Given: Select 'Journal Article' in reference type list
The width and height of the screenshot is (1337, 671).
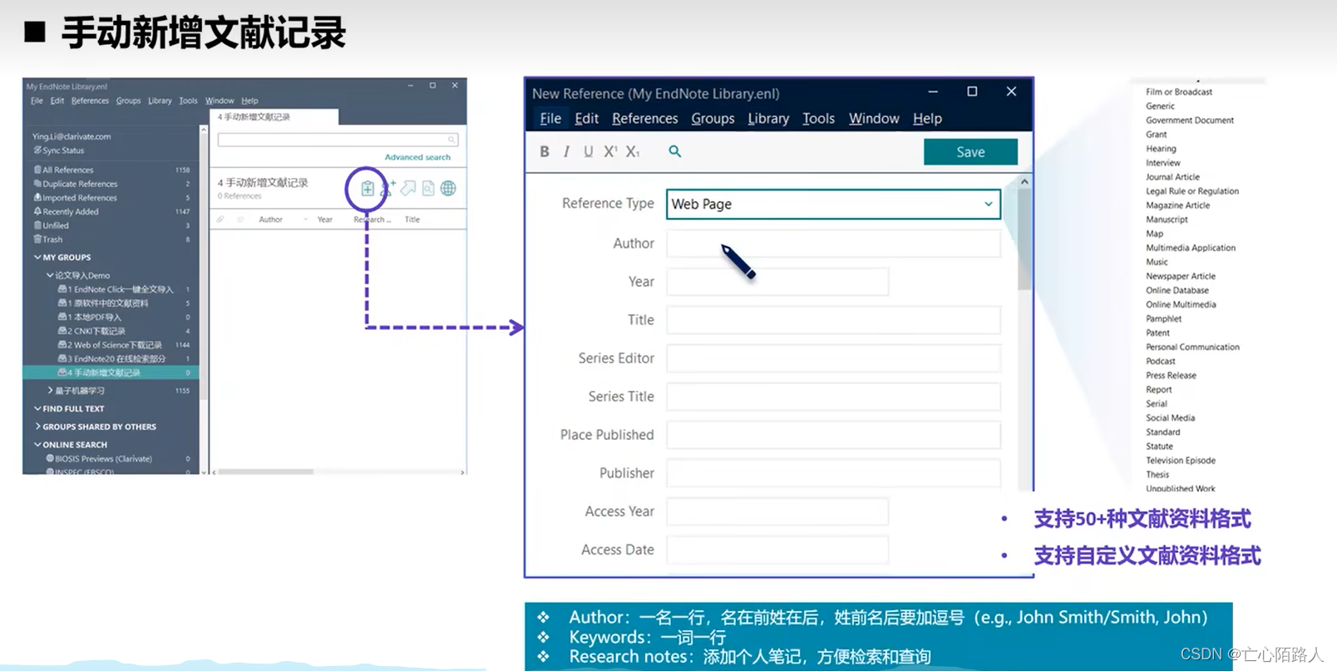Looking at the screenshot, I should pos(1172,177).
